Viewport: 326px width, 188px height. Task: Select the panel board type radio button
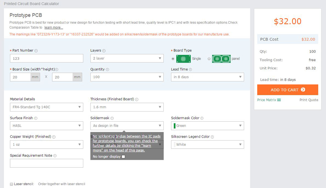pyautogui.click(x=209, y=59)
